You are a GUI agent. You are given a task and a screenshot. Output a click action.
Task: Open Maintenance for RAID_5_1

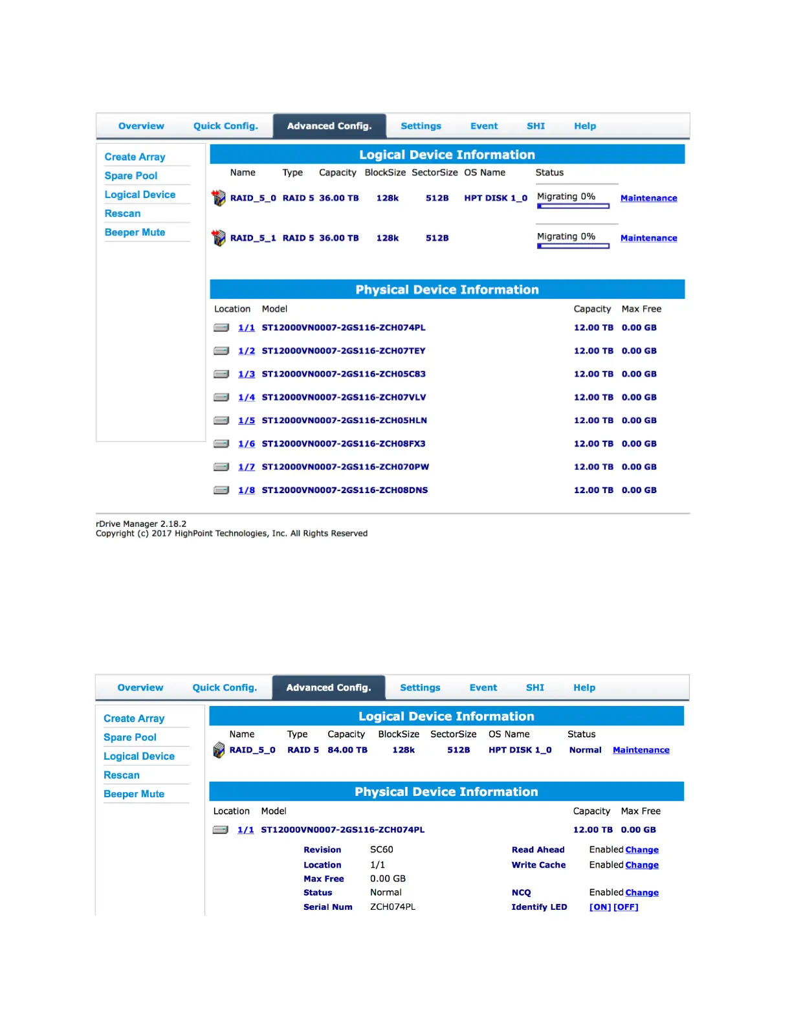click(648, 238)
